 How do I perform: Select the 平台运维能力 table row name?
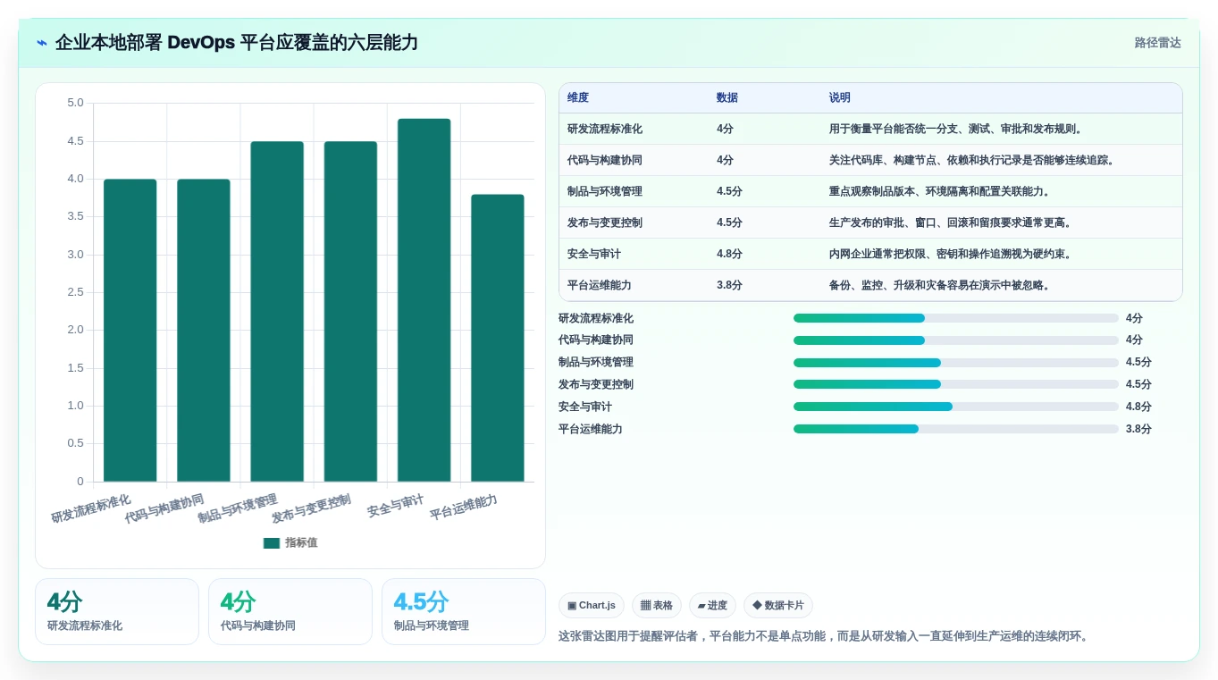pos(600,286)
